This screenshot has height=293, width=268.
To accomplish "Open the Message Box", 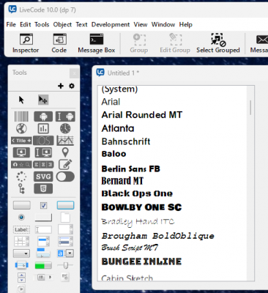I will pos(97,43).
